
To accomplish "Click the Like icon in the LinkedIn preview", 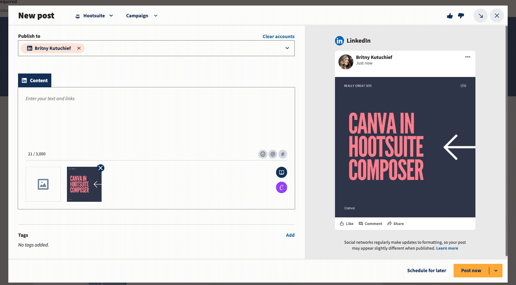I will (x=346, y=223).
